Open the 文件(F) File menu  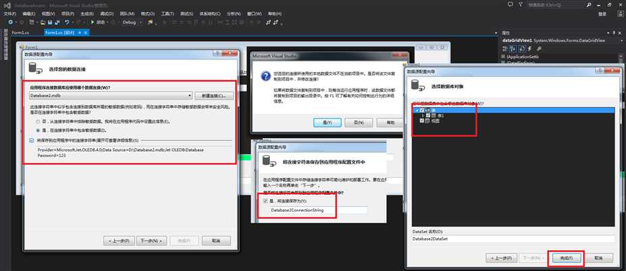click(x=10, y=13)
